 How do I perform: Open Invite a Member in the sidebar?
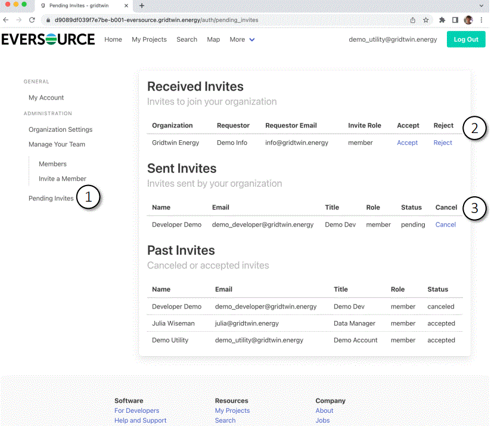point(61,177)
